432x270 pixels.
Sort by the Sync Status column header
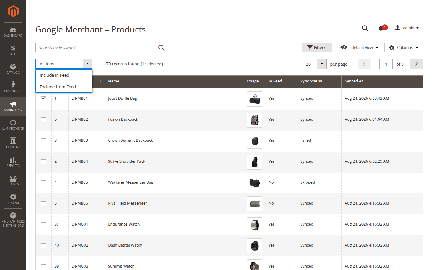[319, 81]
